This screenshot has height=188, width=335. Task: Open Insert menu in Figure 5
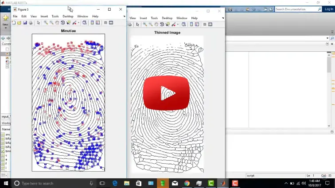44,16
